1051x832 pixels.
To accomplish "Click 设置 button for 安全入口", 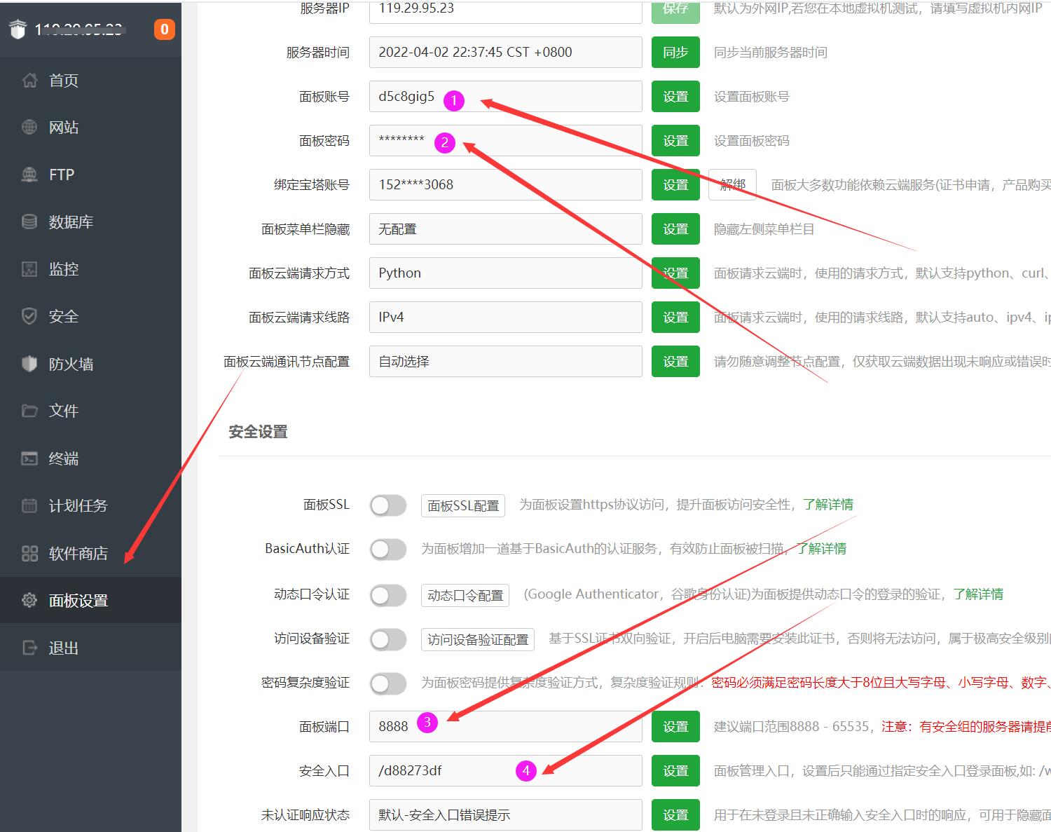I will coord(675,771).
